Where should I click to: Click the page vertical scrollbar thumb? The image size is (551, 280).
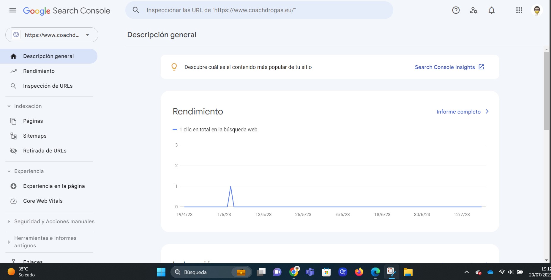tap(547, 91)
